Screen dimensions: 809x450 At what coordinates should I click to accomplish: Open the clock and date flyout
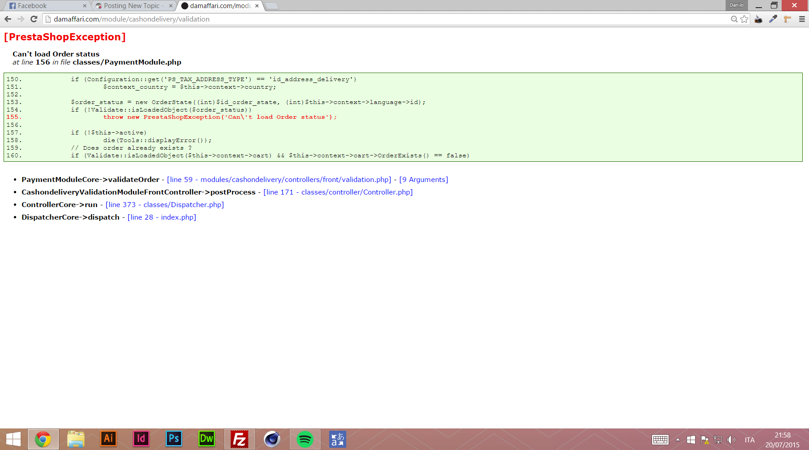click(783, 440)
